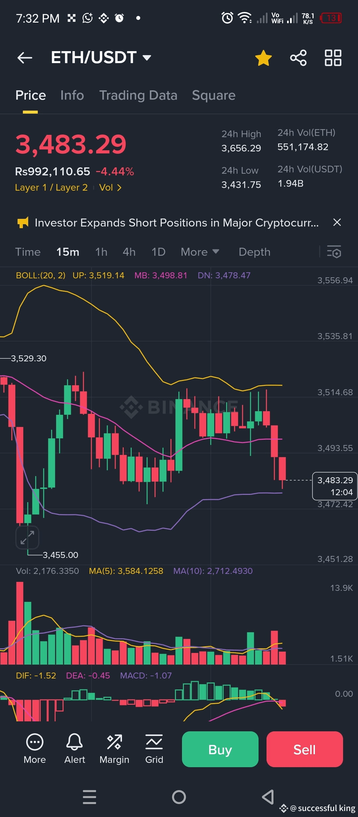Tap the 24h Vol(ETH) value 551,174.82
The image size is (358, 817).
tap(303, 147)
